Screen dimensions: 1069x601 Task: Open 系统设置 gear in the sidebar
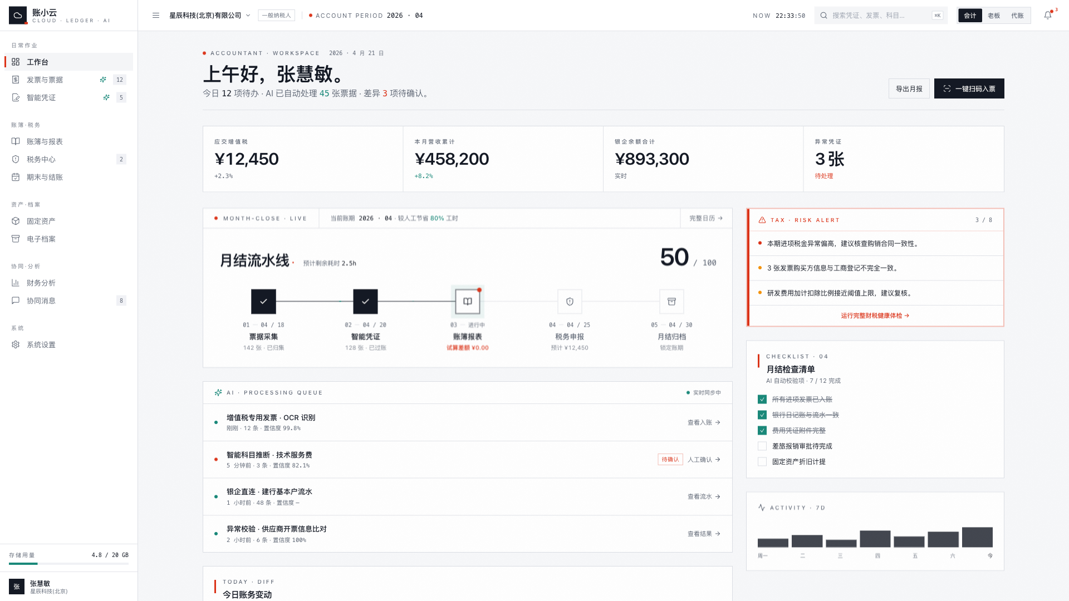[41, 344]
